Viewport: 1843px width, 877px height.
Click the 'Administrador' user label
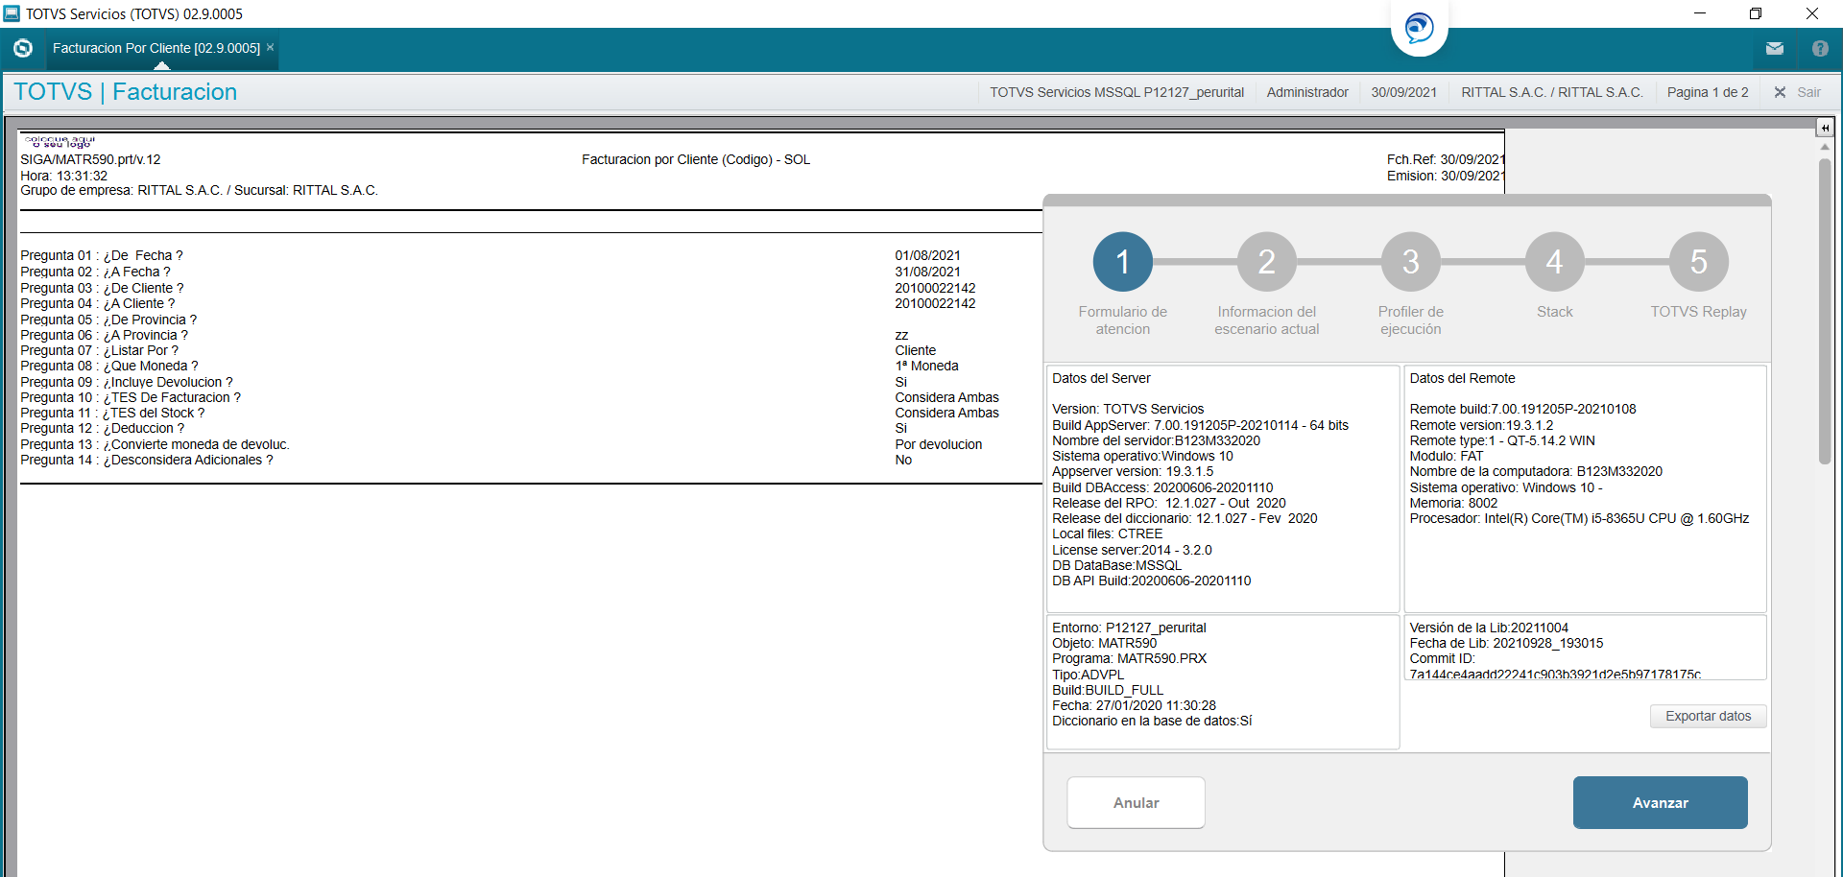pyautogui.click(x=1307, y=92)
